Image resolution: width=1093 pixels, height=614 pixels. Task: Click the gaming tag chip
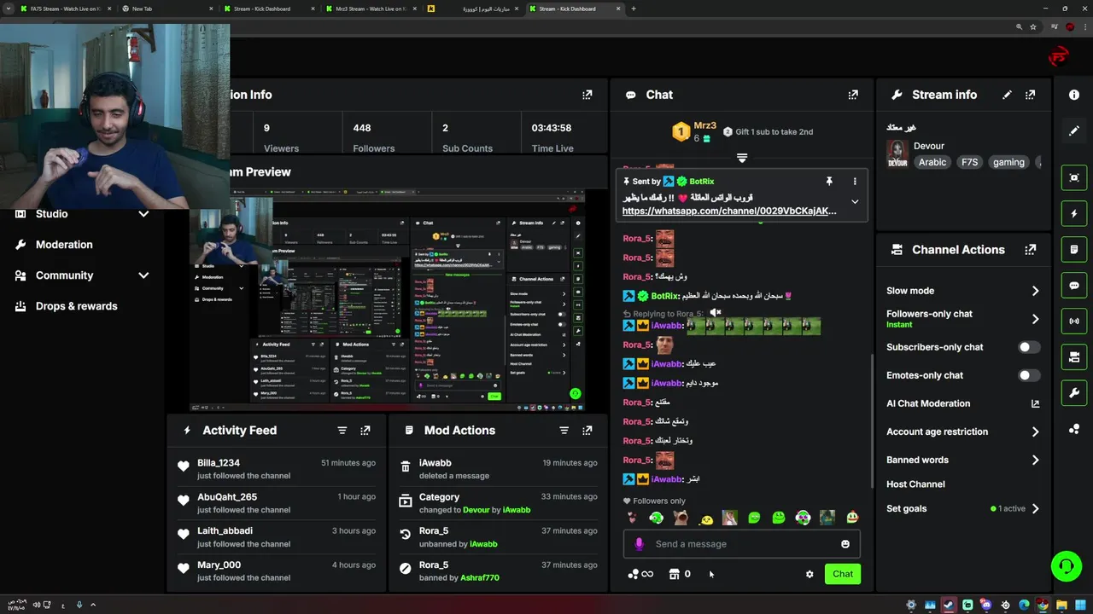(1008, 162)
